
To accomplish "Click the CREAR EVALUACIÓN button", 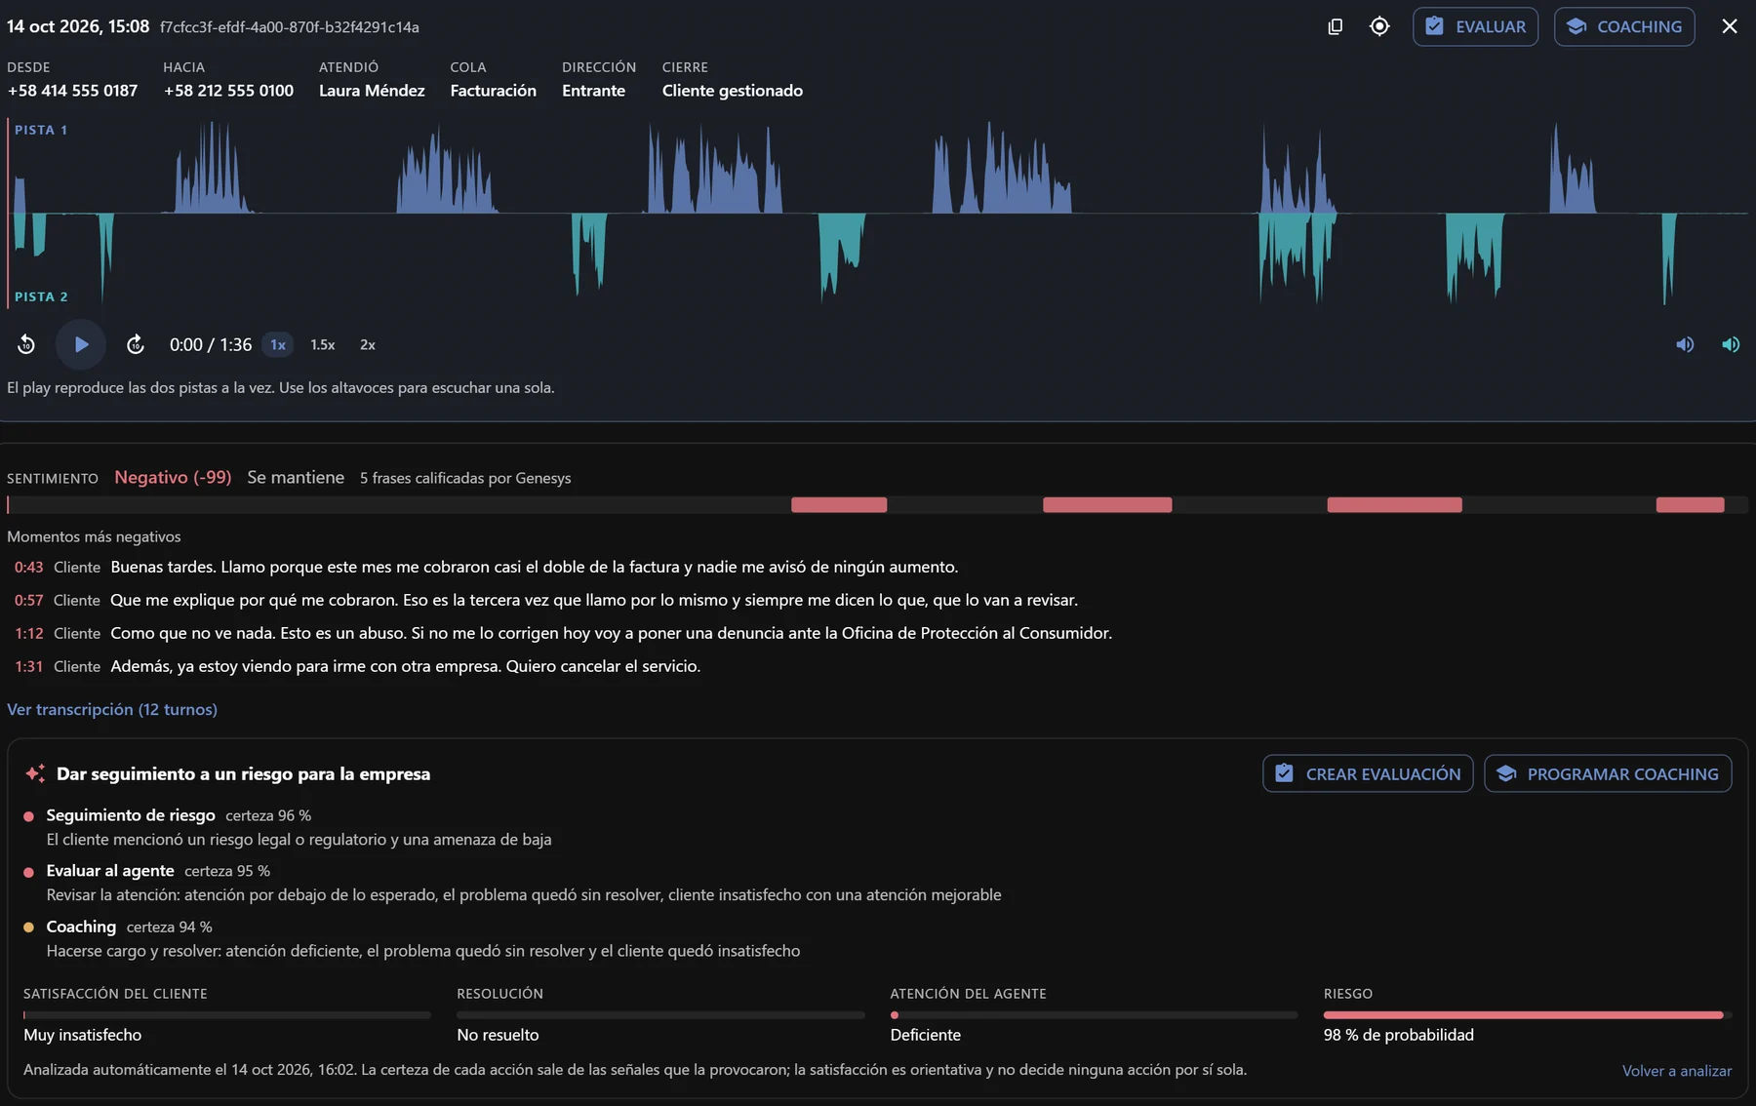I will 1368,773.
